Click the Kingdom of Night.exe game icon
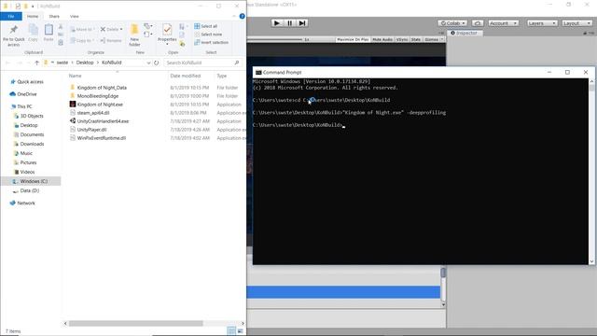 pos(73,104)
